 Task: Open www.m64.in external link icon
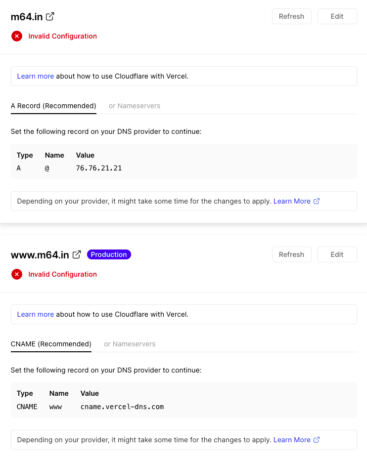coord(77,254)
